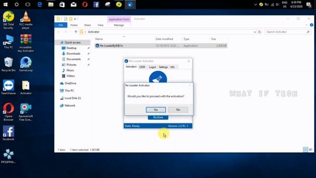This screenshot has height=178, width=316.
Task: Click the Forward navigation arrow
Action: click(x=66, y=32)
